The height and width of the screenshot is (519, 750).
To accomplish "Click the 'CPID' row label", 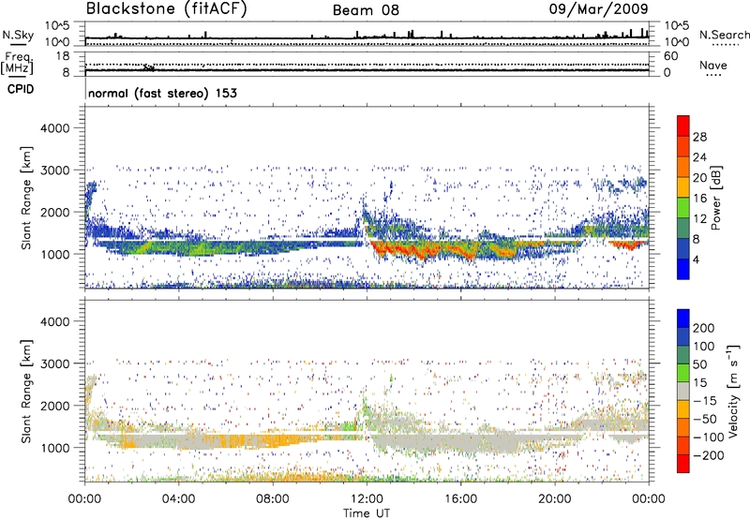I will 21,89.
